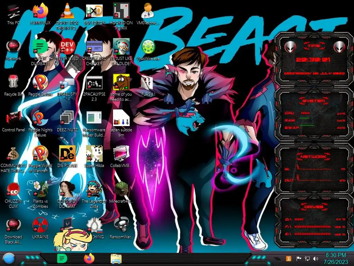Click the F:\ drive usage bar
The width and height of the screenshot is (354, 266).
click(315, 227)
